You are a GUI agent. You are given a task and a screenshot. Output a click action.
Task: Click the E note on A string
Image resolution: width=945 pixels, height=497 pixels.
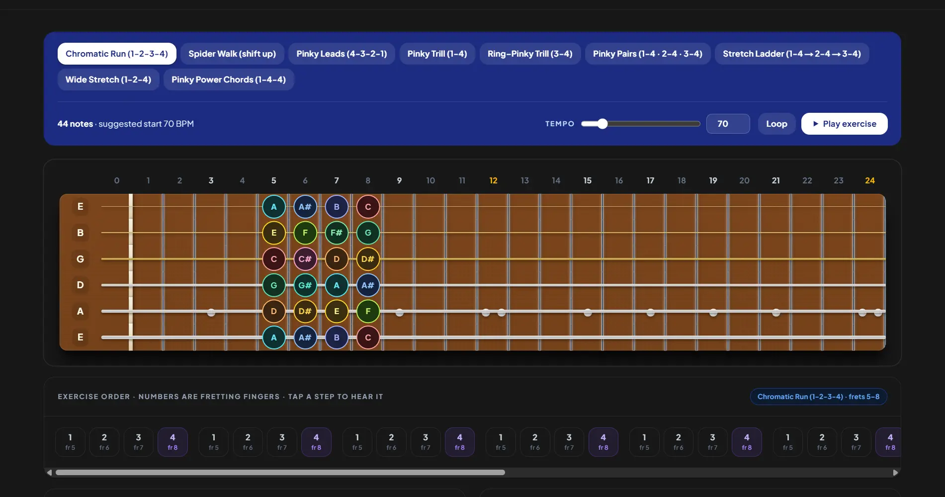tap(337, 311)
